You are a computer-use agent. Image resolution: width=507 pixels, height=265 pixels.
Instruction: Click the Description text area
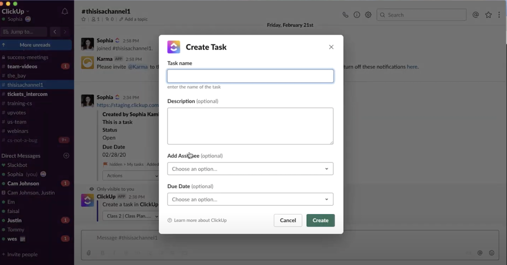tap(250, 126)
